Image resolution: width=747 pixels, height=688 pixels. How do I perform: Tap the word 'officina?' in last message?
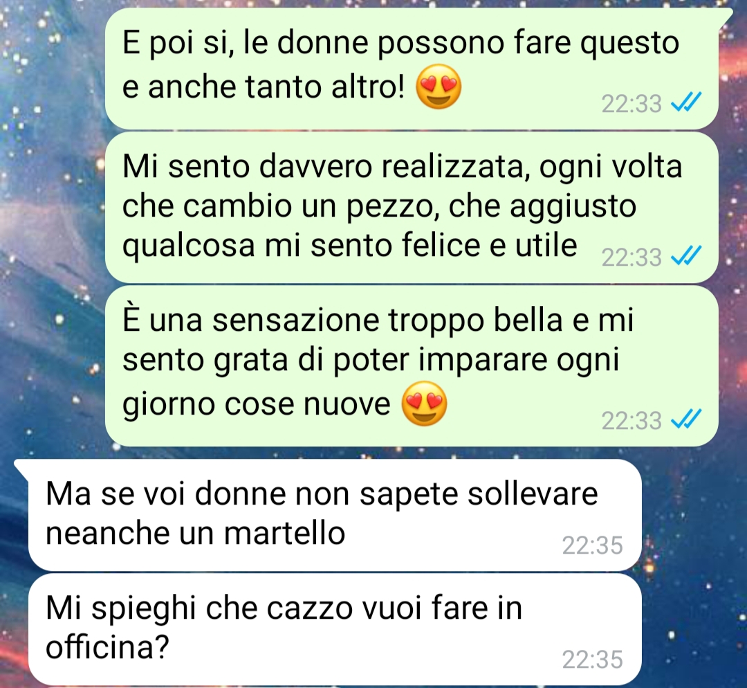pos(108,647)
